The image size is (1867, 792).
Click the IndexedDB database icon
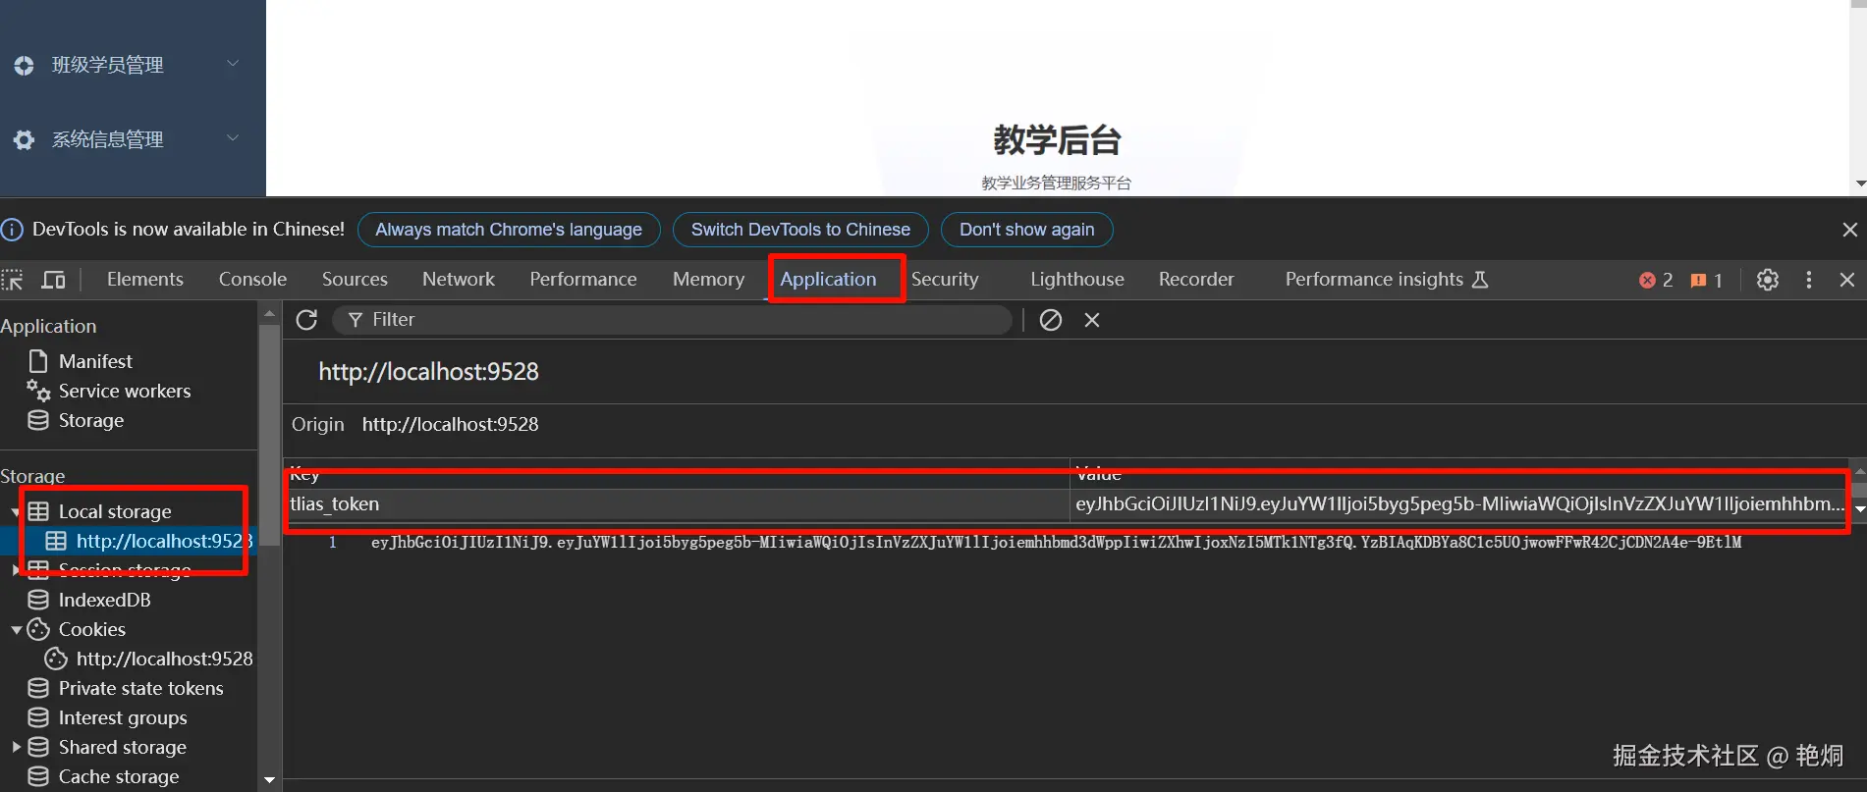[x=38, y=600]
